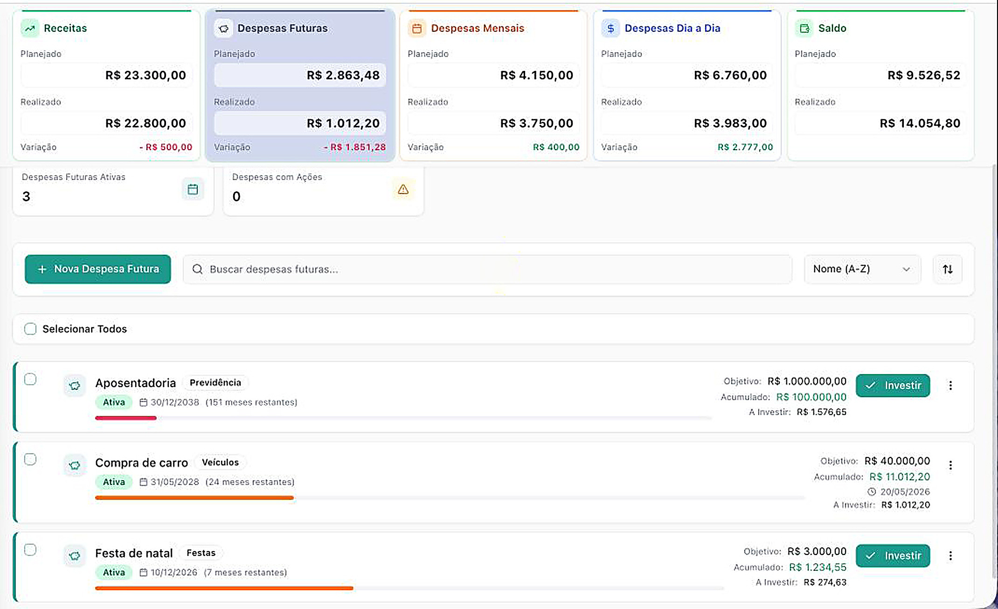
Task: Click the Despesas com Ações counter card
Action: point(324,191)
